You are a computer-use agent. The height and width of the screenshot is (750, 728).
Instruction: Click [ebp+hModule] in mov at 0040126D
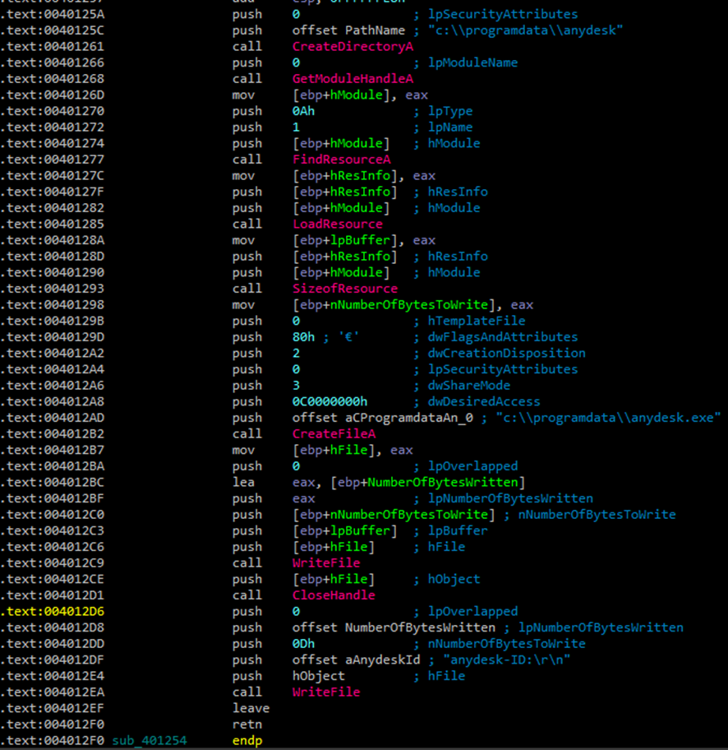coord(341,95)
